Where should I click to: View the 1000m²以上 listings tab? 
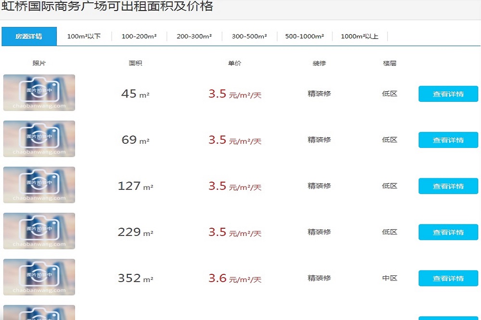(x=360, y=36)
